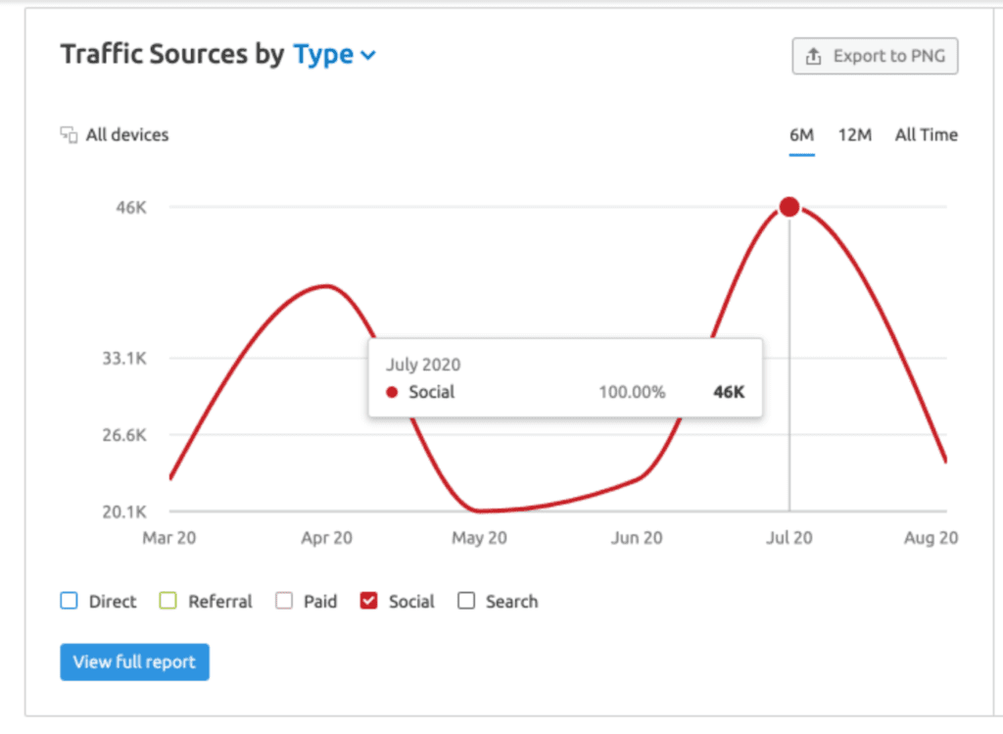The height and width of the screenshot is (734, 1003).
Task: Switch to the 6M time range
Action: 801,135
